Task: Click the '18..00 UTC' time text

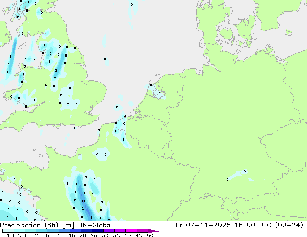Action: click(253, 225)
